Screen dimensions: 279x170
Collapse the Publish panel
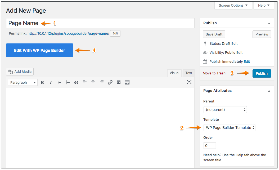point(269,23)
